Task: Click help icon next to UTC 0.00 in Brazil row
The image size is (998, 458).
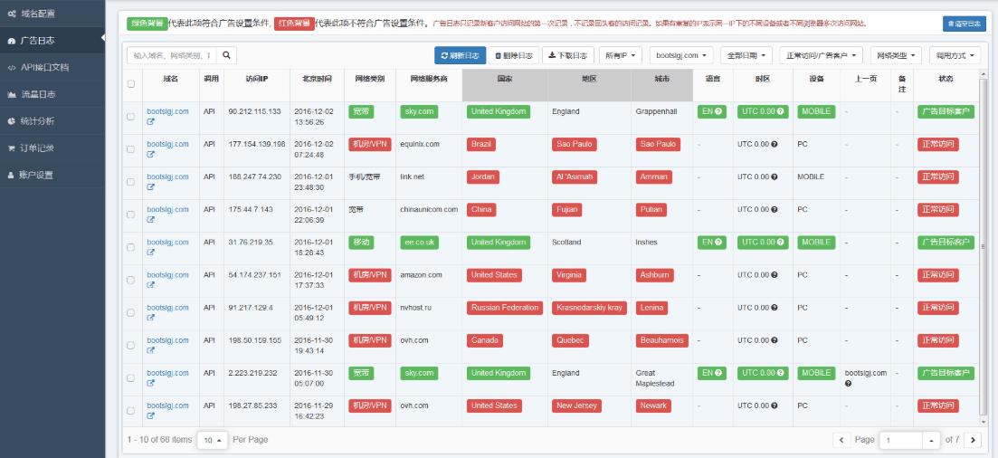Action: [775, 145]
